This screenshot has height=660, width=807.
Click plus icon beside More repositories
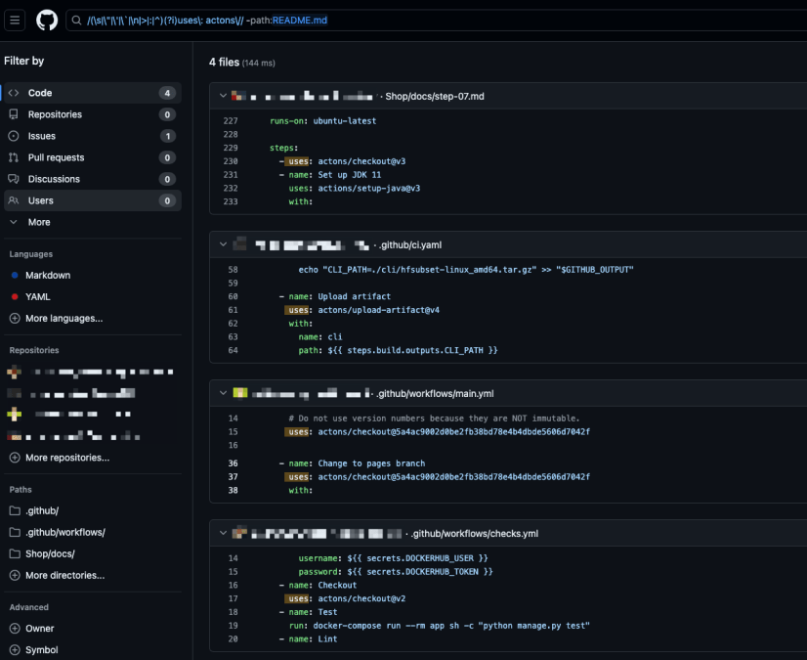[15, 458]
